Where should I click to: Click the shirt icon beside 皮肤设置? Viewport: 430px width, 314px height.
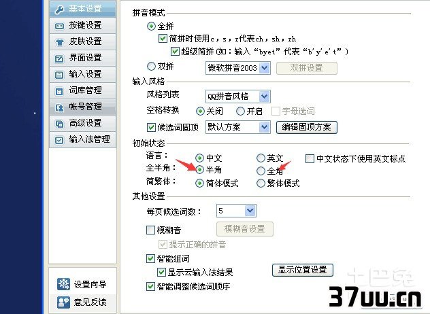tap(59, 42)
